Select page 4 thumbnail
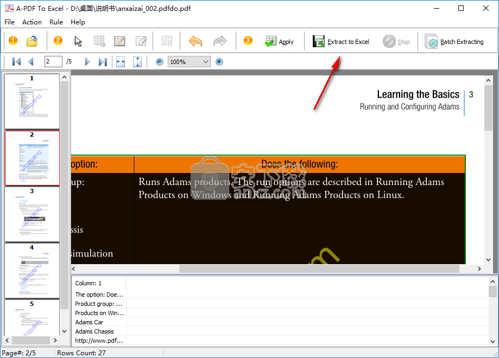The width and height of the screenshot is (499, 358). pos(32,271)
